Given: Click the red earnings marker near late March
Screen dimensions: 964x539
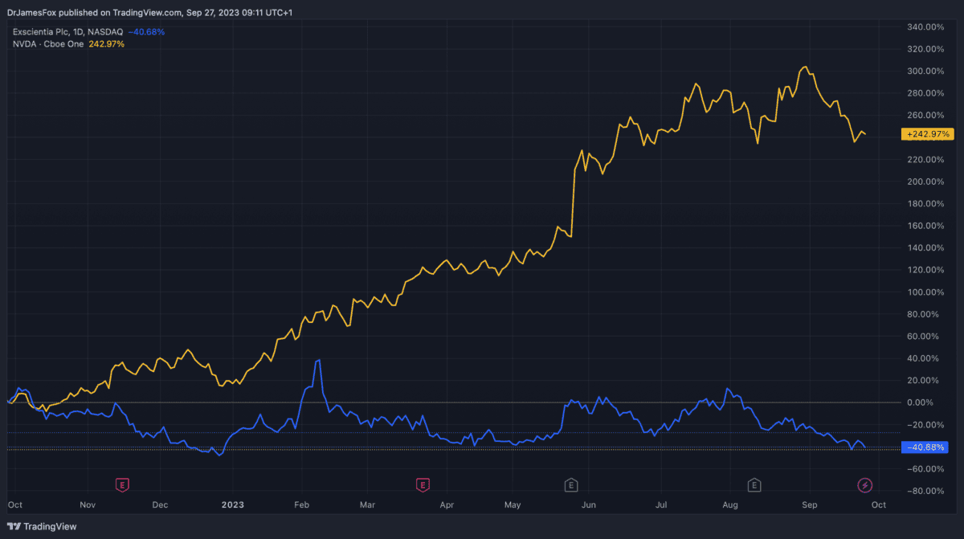Looking at the screenshot, I should 423,484.
